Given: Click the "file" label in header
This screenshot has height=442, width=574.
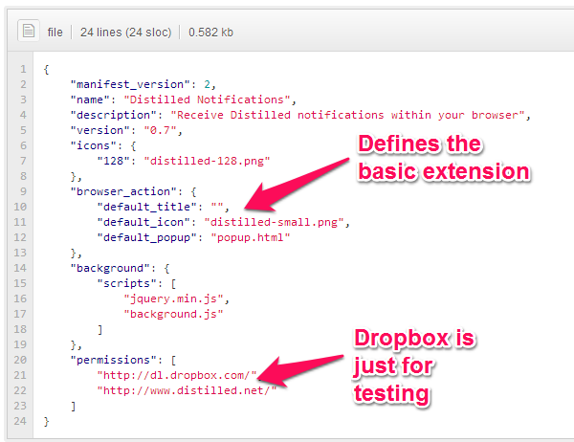Looking at the screenshot, I should [x=55, y=32].
